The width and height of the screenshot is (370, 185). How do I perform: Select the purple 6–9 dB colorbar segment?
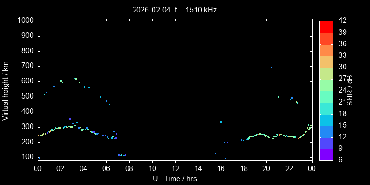326,154
